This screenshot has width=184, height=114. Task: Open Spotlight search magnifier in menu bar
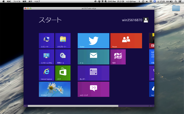point(176,1)
